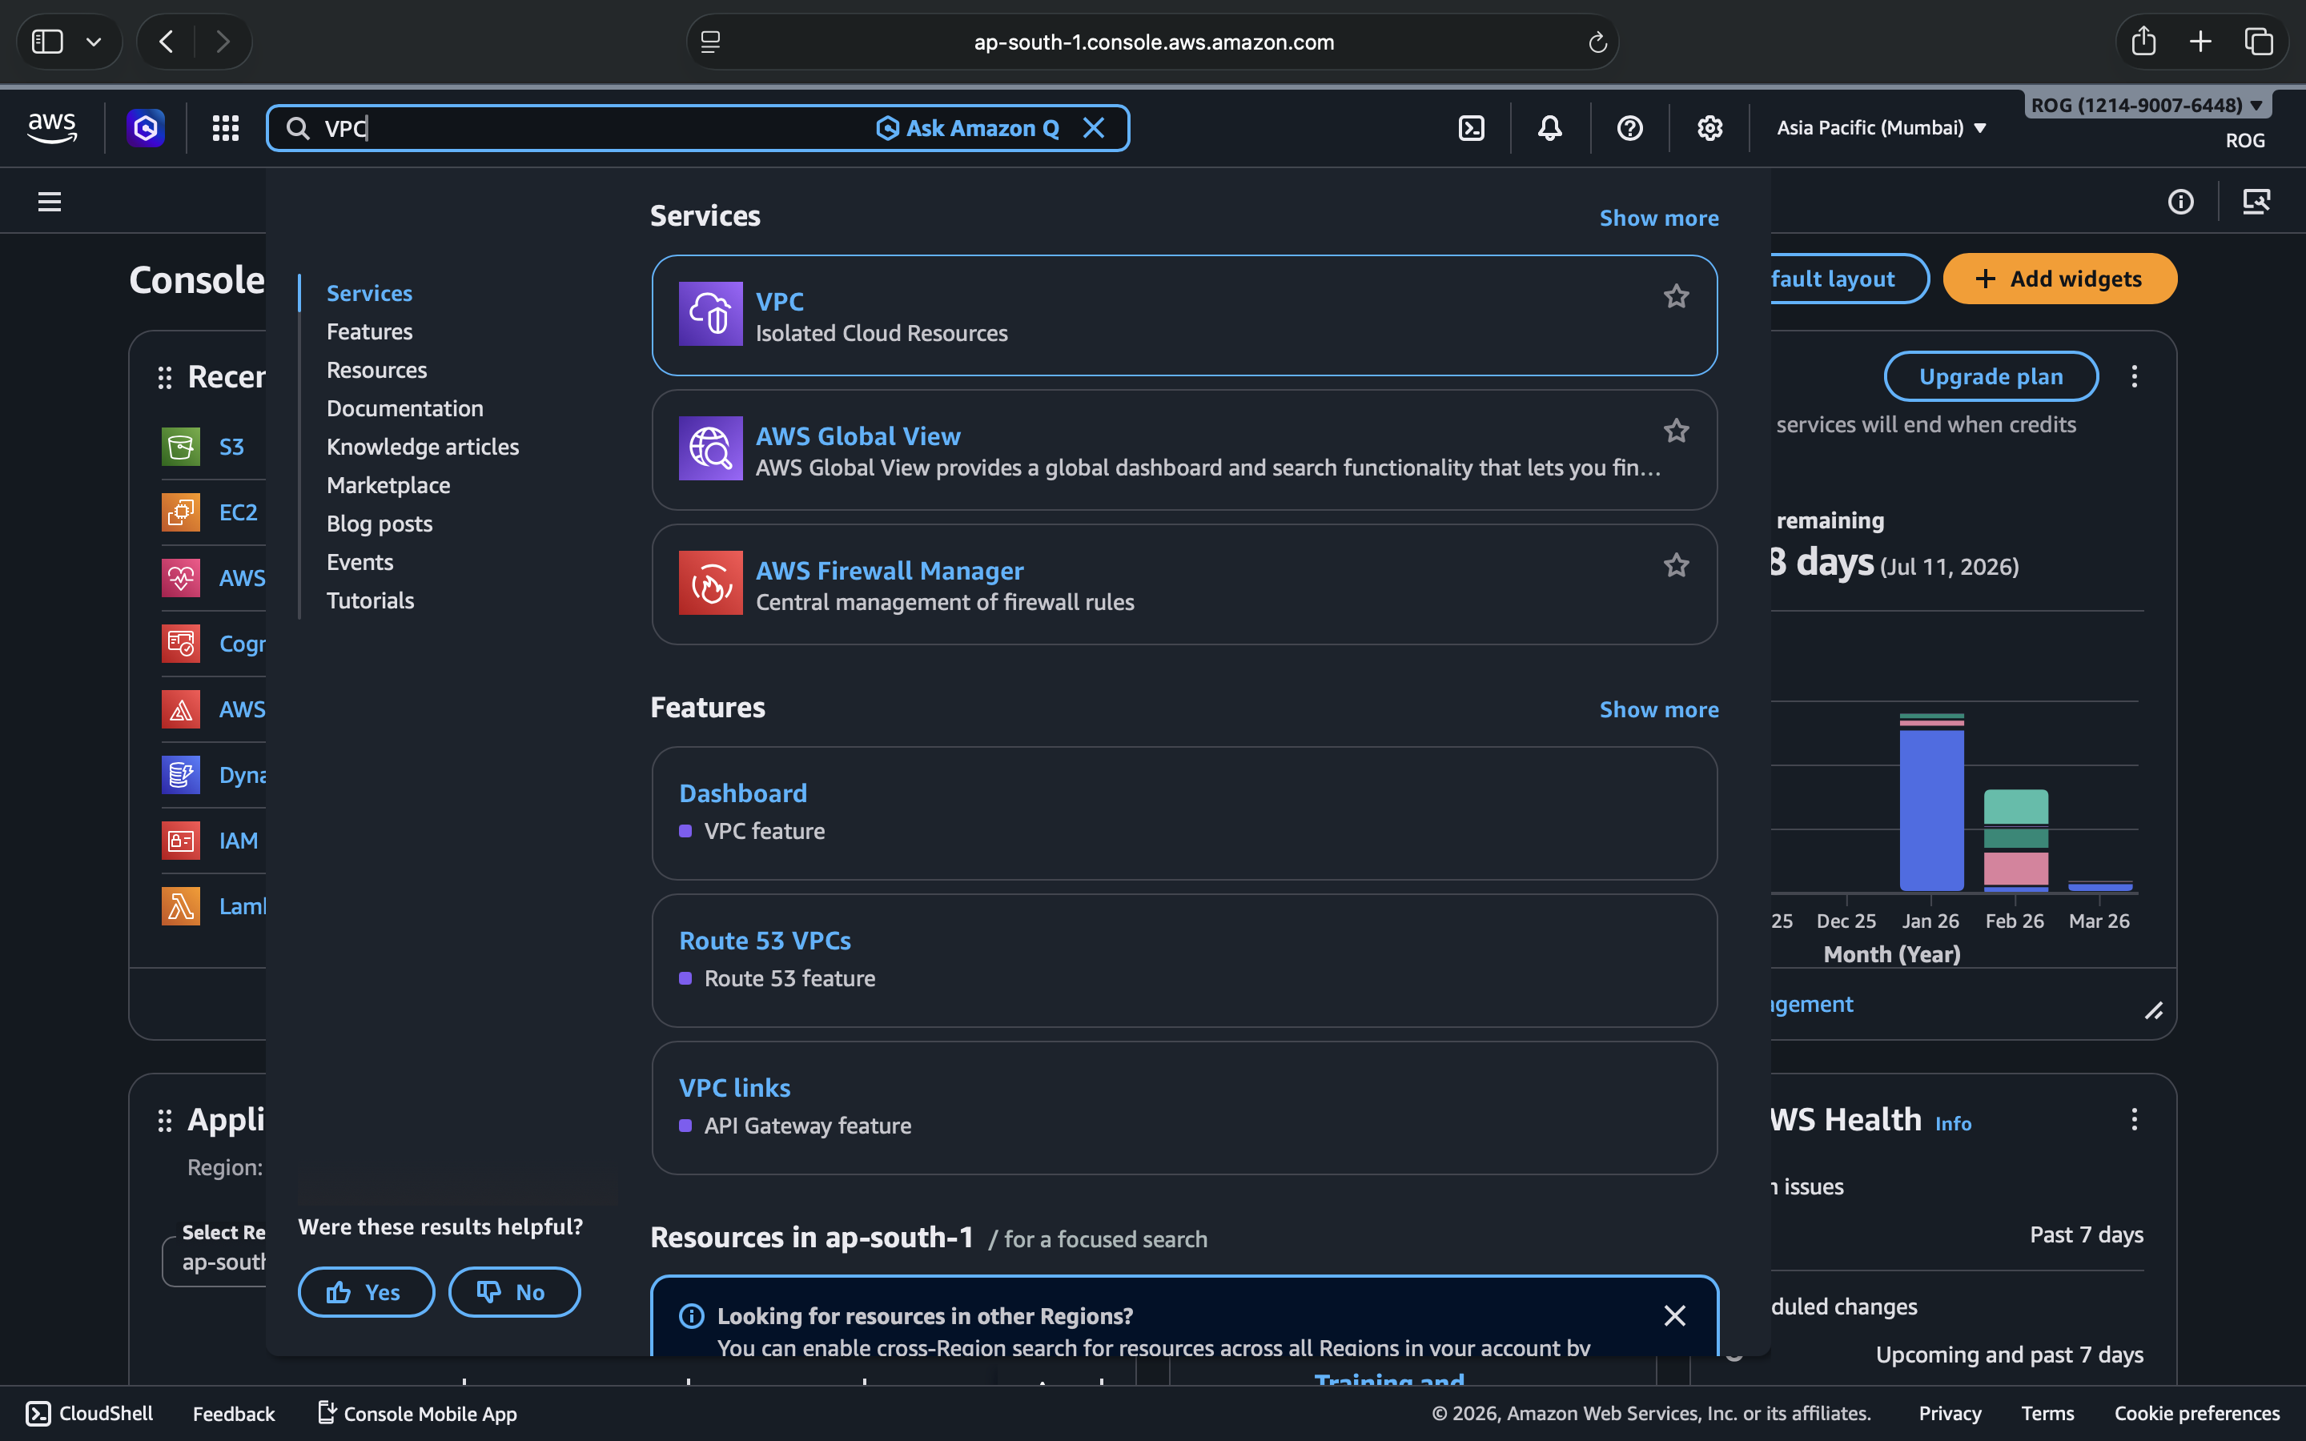This screenshot has height=1441, width=2306.
Task: Favorite the VPC service with star
Action: click(x=1676, y=296)
